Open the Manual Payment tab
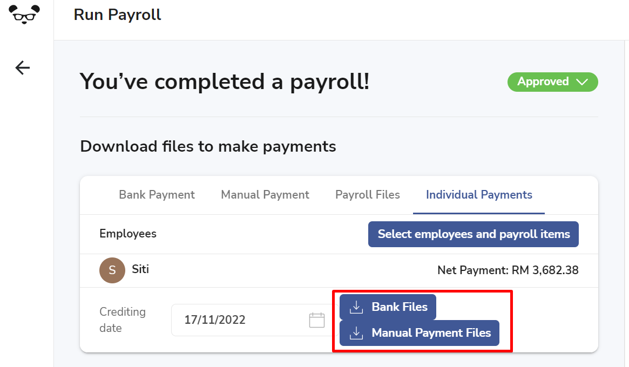This screenshot has width=629, height=367. point(265,195)
